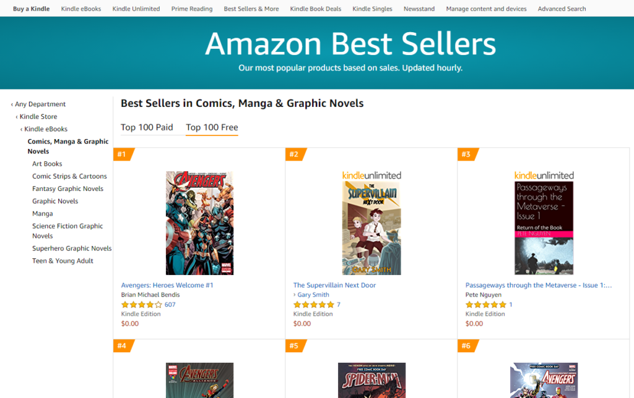Go back to Any Department
The height and width of the screenshot is (398, 634).
tap(40, 104)
